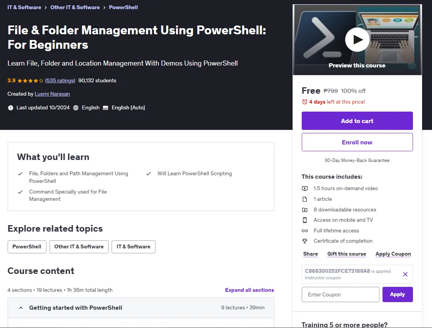Click the closed captions icon
Image resolution: width=432 pixels, height=328 pixels.
(x=106, y=108)
